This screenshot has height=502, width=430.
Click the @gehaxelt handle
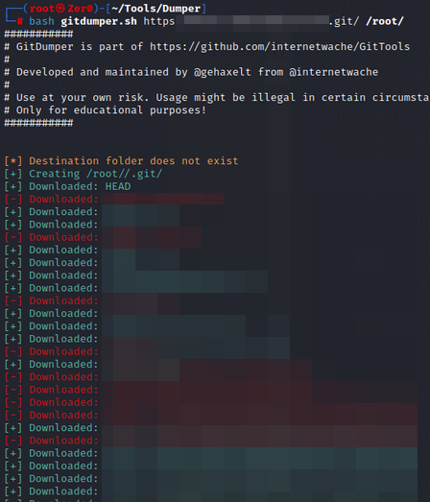click(223, 72)
